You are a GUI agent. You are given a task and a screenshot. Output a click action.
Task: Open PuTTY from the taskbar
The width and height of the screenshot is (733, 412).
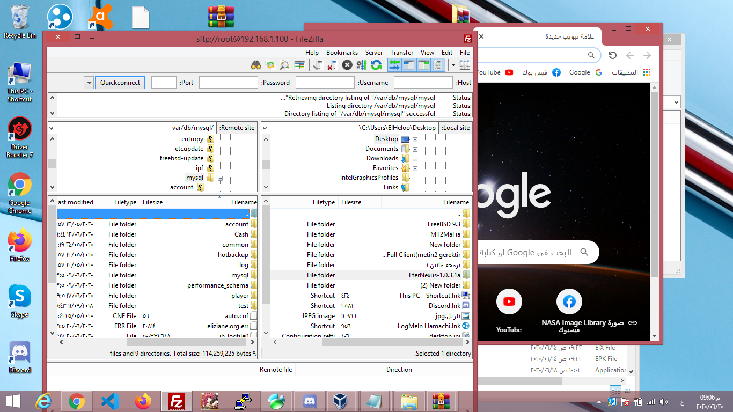(243, 401)
